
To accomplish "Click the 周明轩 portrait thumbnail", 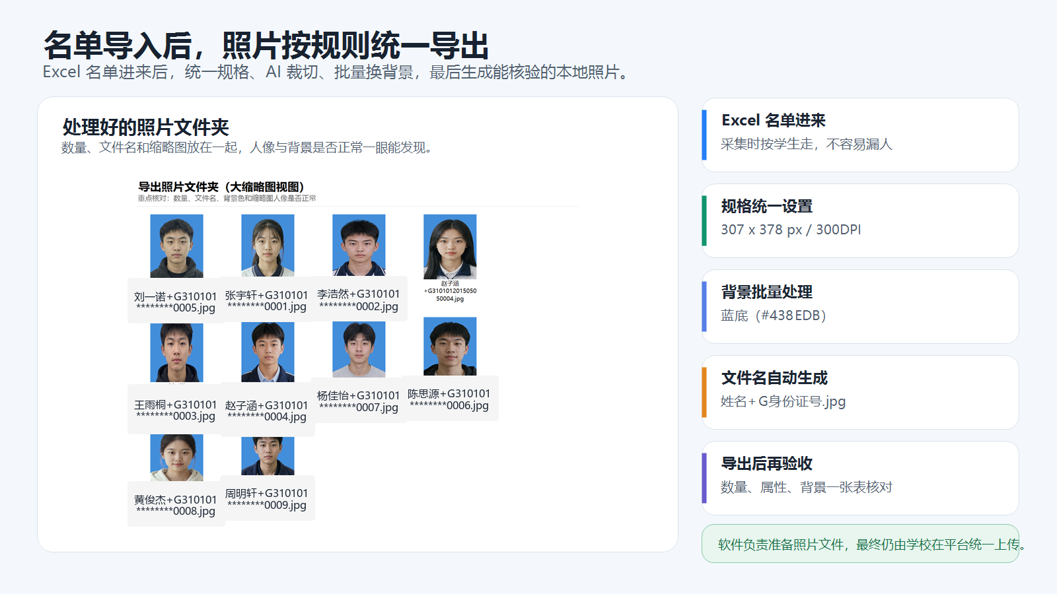I will 268,456.
